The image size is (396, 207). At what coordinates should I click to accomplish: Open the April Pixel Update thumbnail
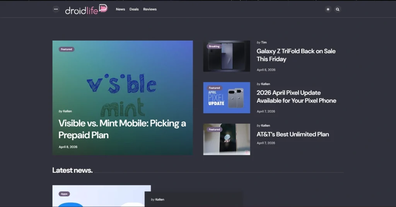(227, 98)
